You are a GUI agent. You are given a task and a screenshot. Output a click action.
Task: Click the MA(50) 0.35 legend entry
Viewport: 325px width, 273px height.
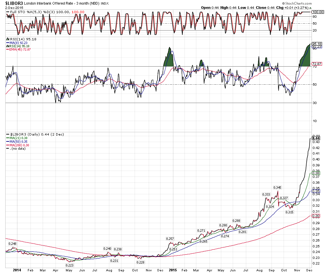[x=18, y=142]
